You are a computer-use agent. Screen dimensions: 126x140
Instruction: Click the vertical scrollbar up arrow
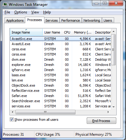114,31
